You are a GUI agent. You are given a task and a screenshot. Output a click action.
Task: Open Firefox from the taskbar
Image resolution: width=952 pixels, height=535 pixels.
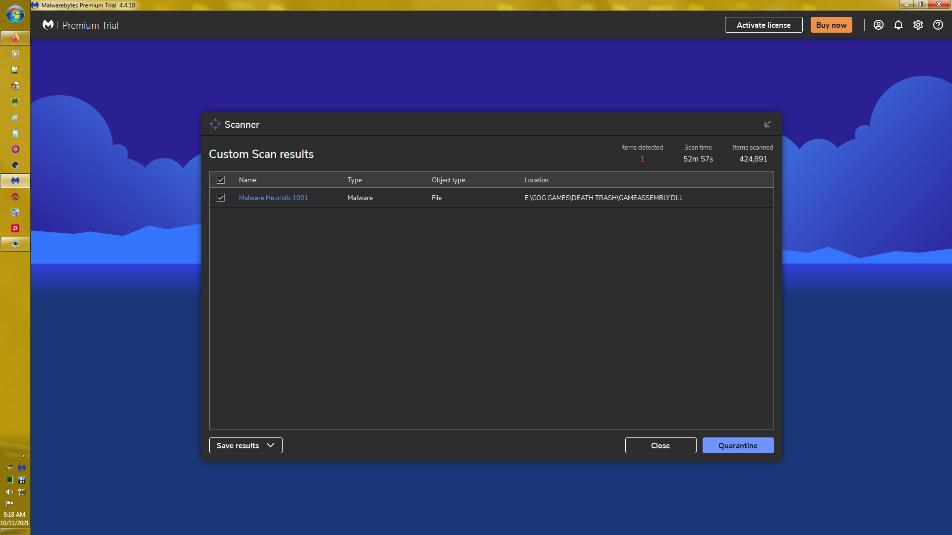pos(15,38)
